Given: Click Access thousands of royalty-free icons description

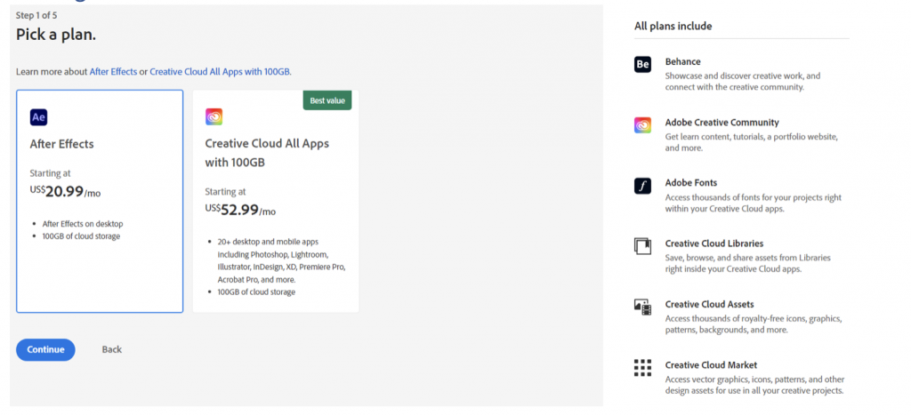Looking at the screenshot, I should pyautogui.click(x=754, y=324).
